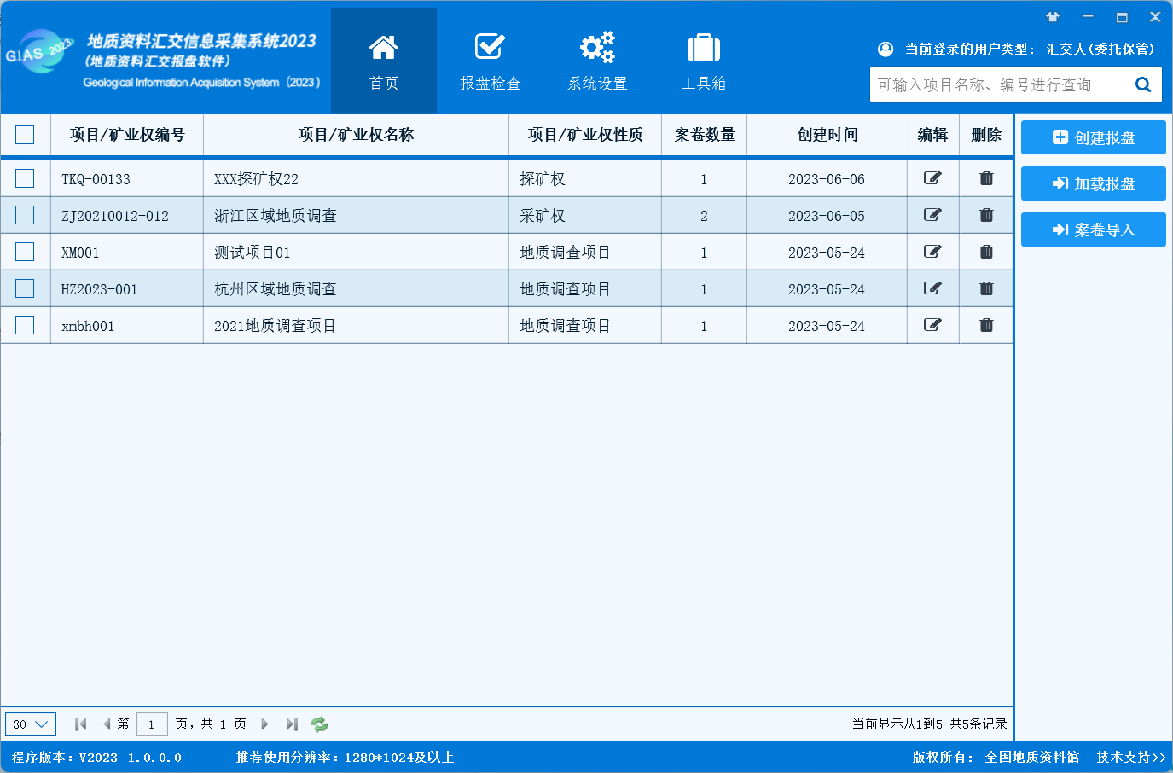Go to next page of records
The width and height of the screenshot is (1173, 773).
(x=264, y=724)
